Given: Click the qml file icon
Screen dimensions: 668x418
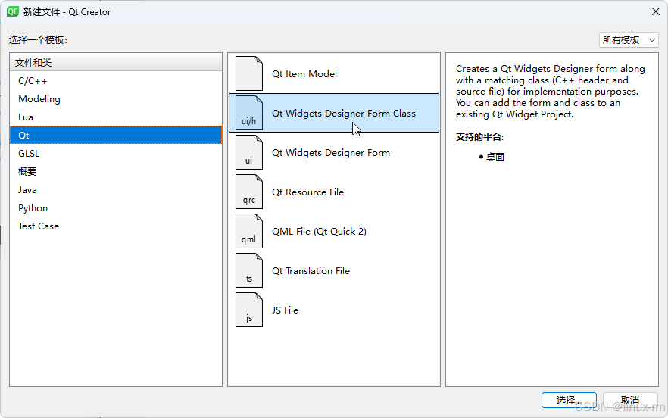Looking at the screenshot, I should [x=248, y=231].
